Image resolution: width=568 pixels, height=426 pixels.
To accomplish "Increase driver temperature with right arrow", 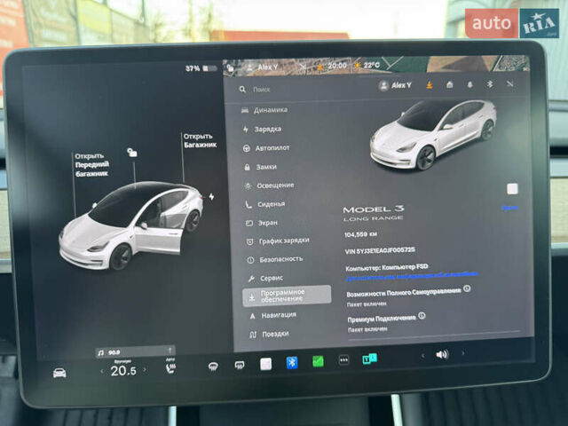I will [145, 370].
